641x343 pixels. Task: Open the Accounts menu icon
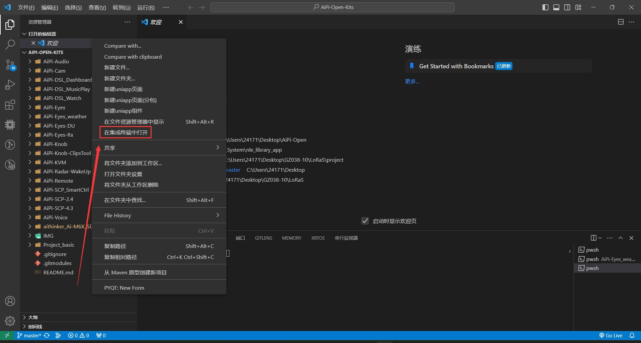10,301
